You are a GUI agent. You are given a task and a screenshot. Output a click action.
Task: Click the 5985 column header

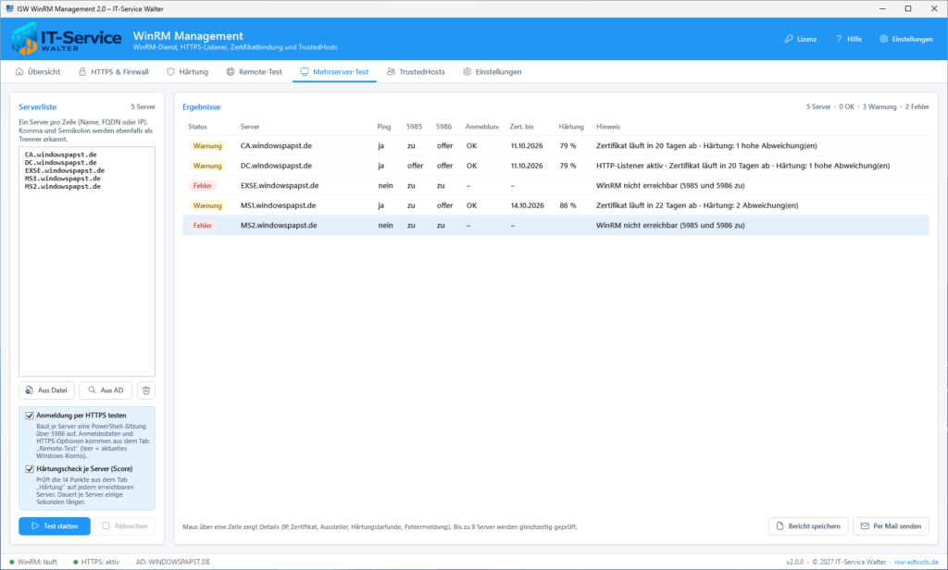click(x=414, y=127)
